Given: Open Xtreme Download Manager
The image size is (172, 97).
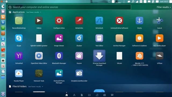Looking at the screenshot, I should pyautogui.click(x=99, y=56).
